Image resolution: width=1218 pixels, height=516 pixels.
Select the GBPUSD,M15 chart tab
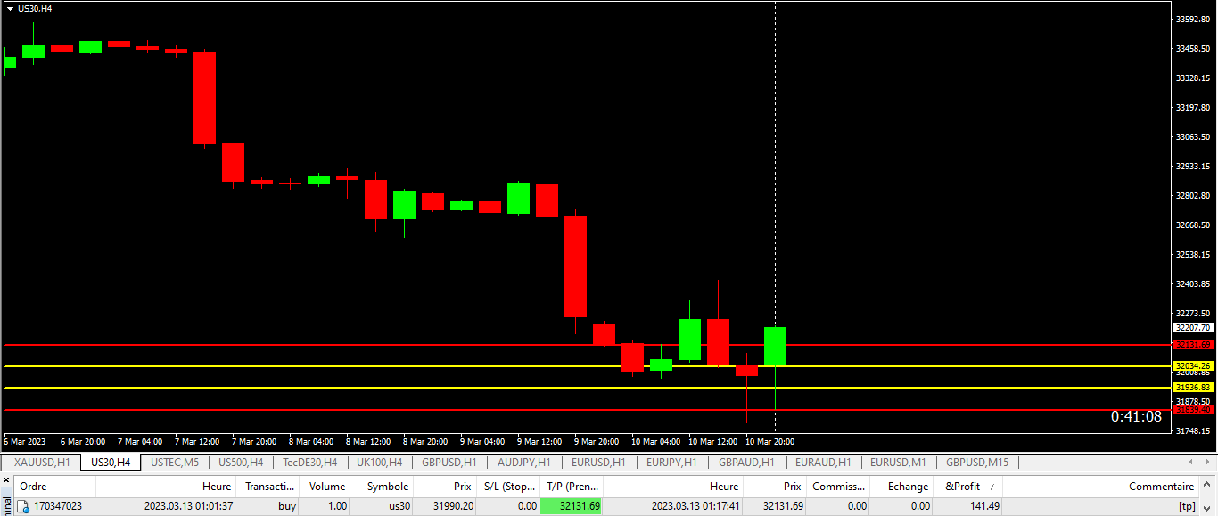click(x=977, y=463)
